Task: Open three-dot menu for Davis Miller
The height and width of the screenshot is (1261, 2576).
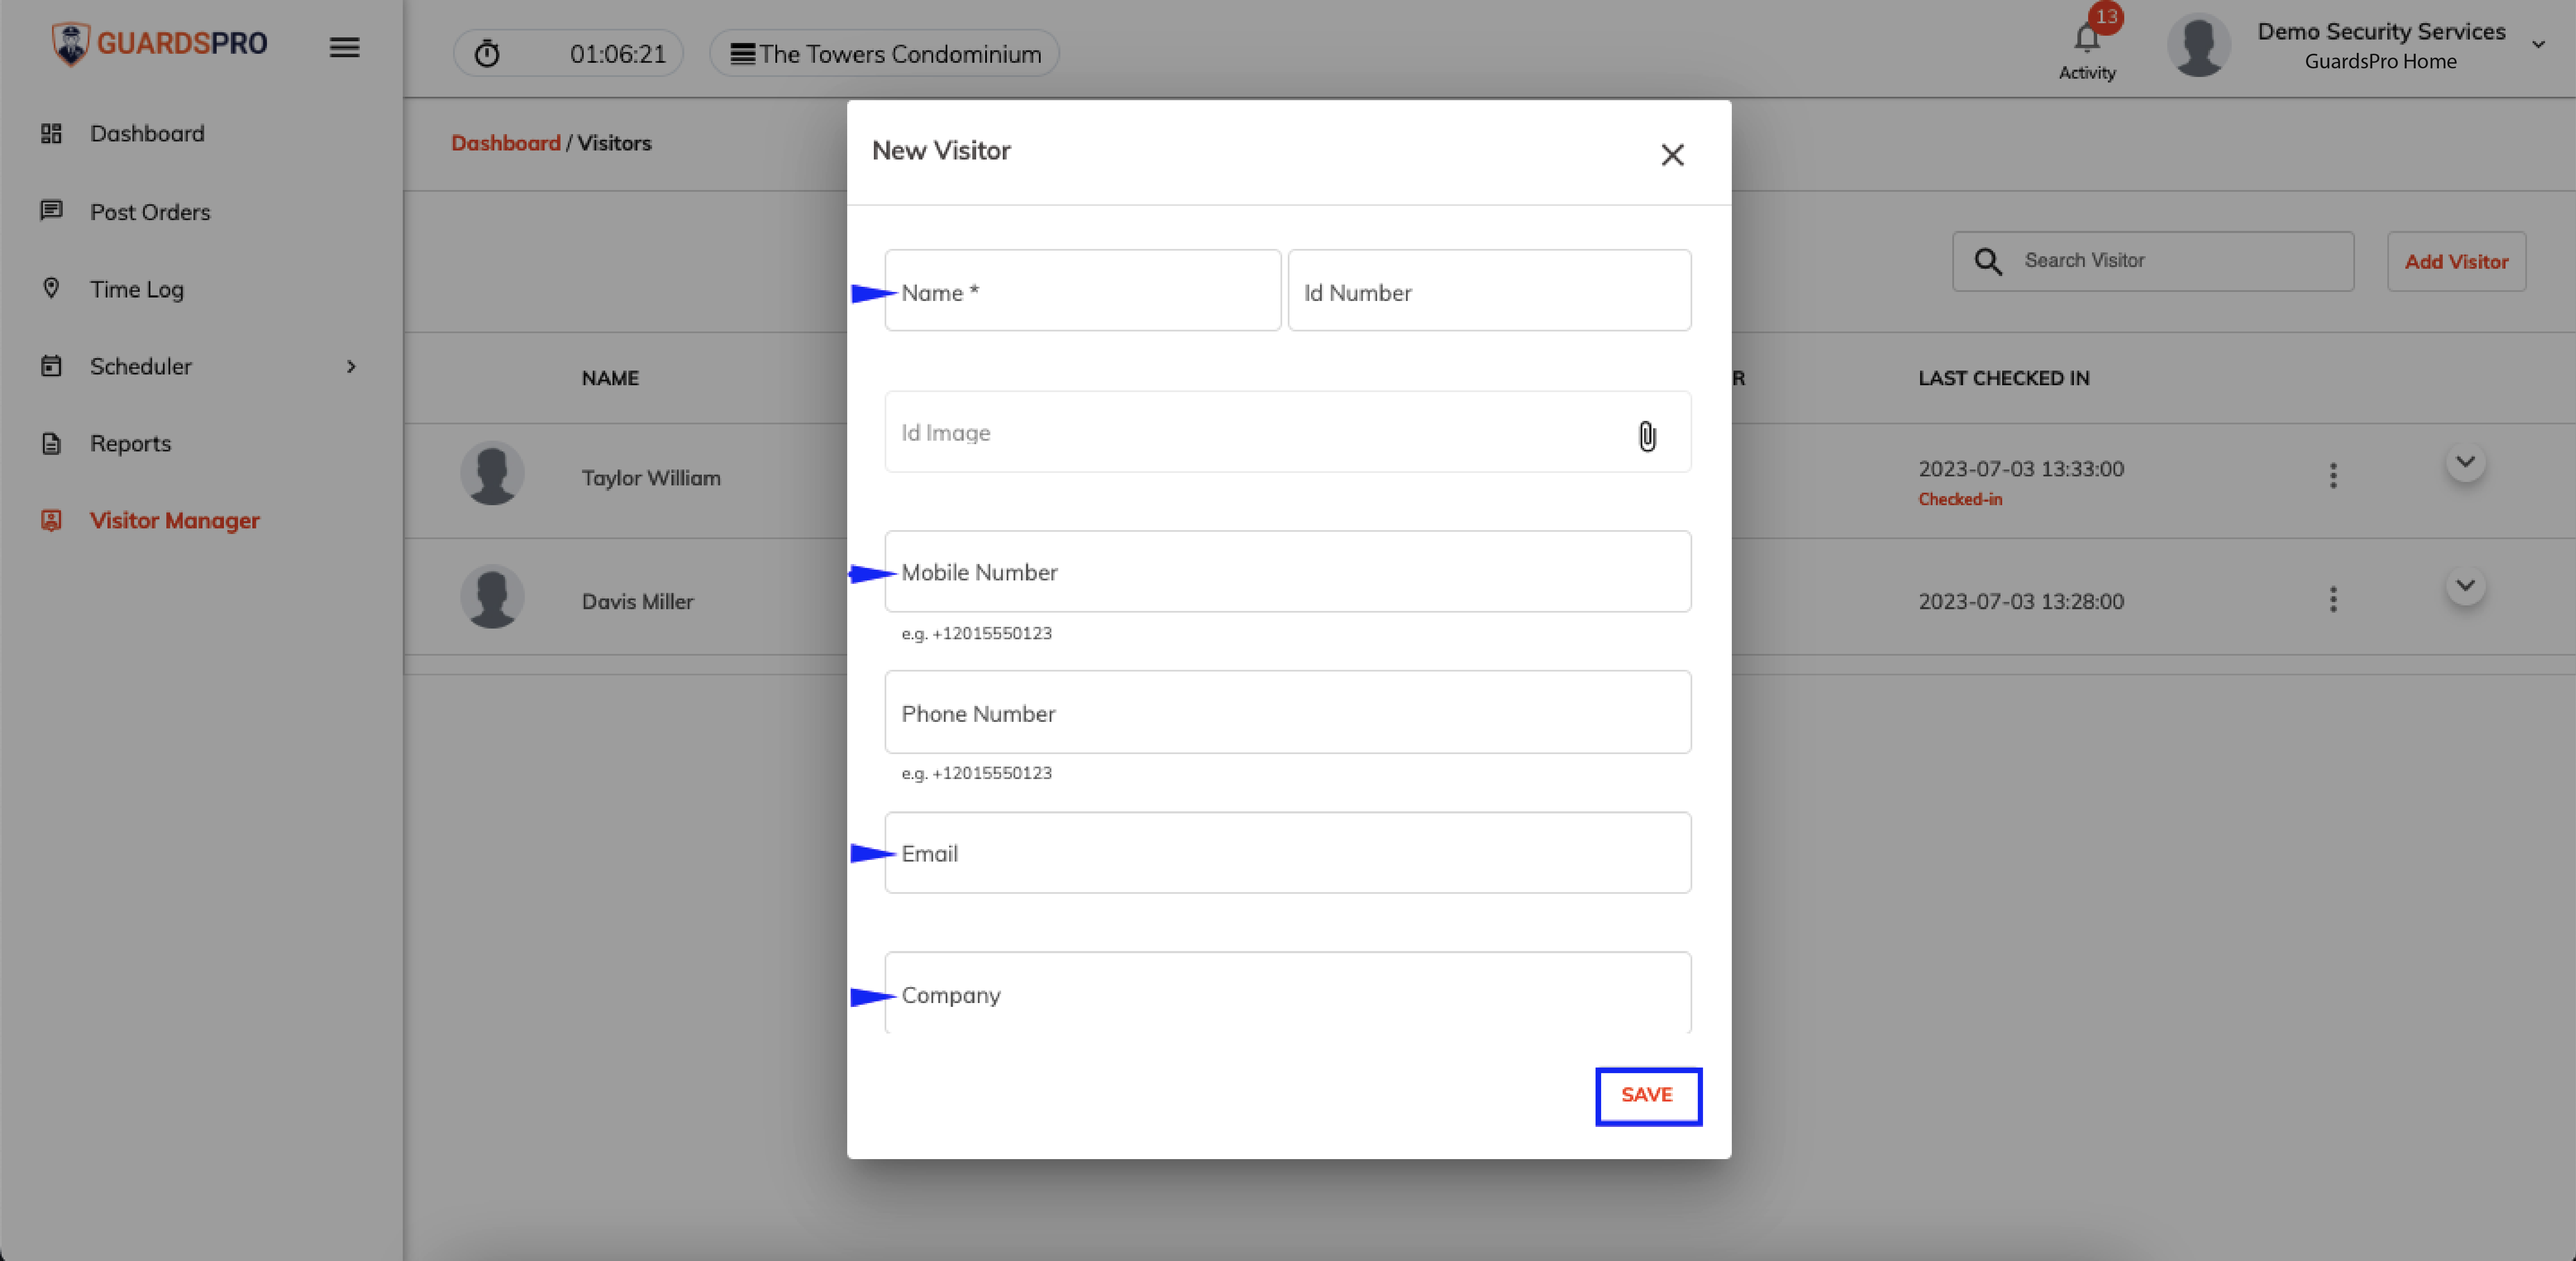Action: [2333, 600]
